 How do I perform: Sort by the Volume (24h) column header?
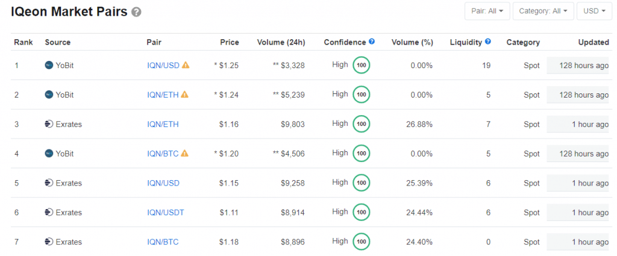(x=281, y=42)
